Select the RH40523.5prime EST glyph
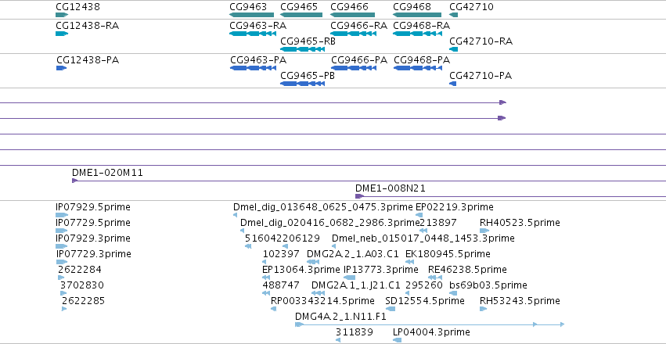 [x=484, y=231]
